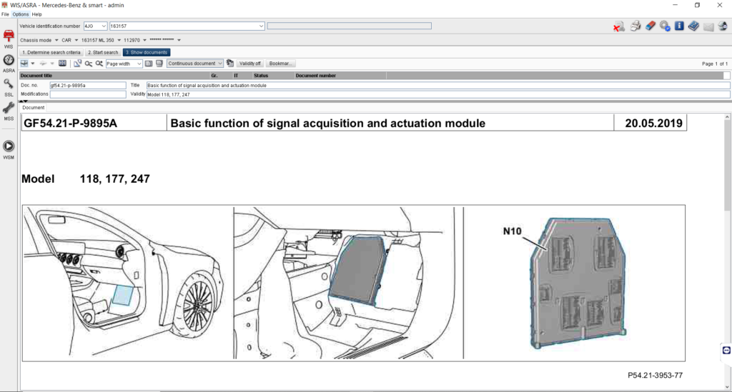Image resolution: width=732 pixels, height=392 pixels.
Task: Click the blue minus icon near scrollbar
Action: [726, 350]
